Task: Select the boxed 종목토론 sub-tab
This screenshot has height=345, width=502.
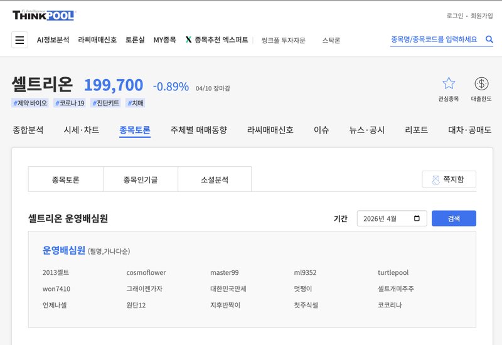Action: [66, 179]
